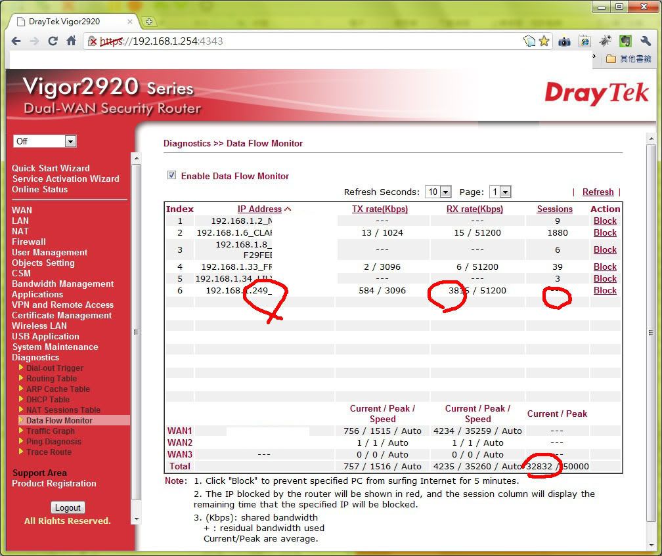Open User Management menu
This screenshot has width=662, height=556.
[x=49, y=252]
